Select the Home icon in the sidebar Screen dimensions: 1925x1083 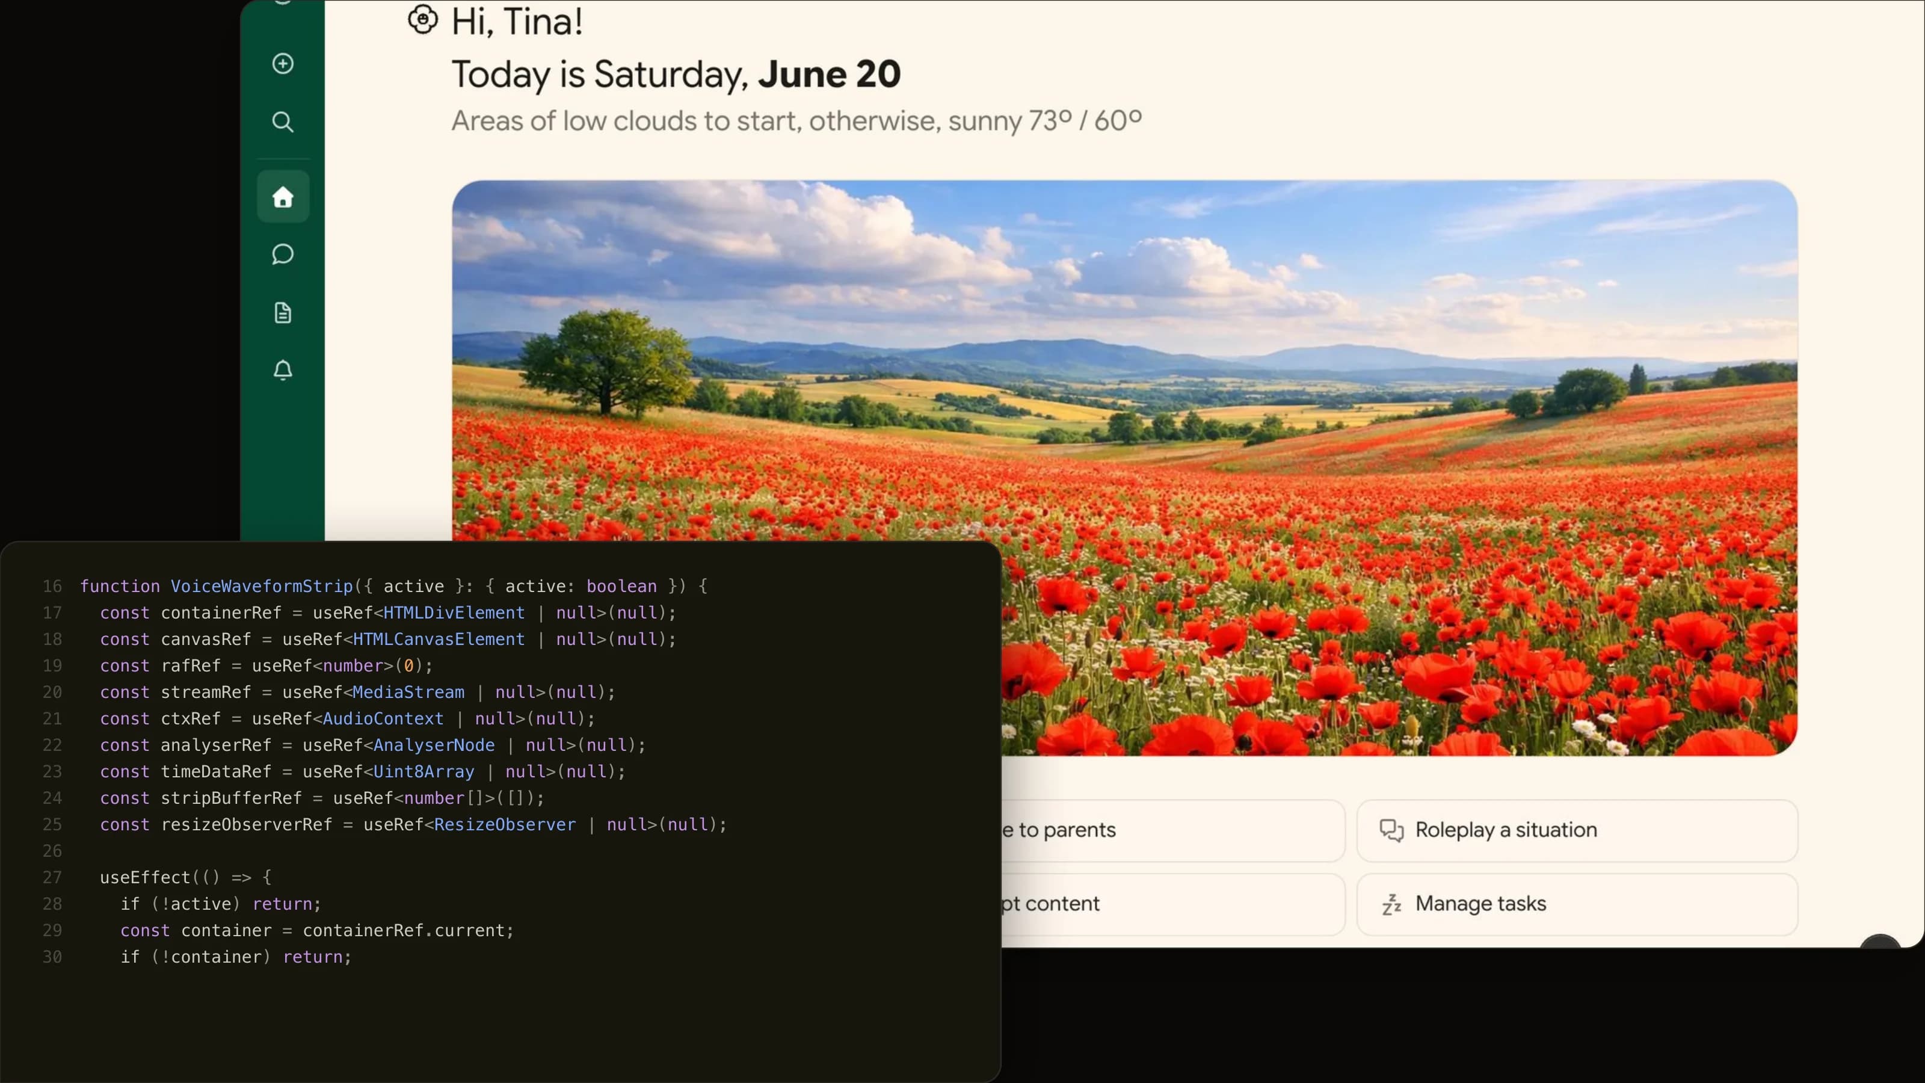(283, 197)
